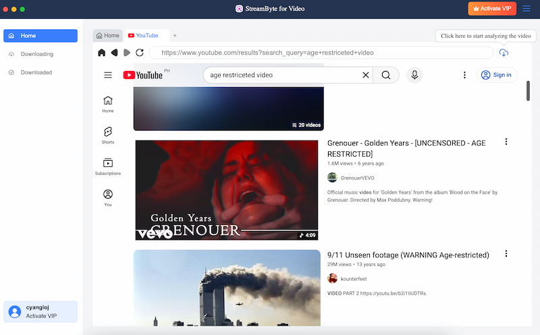Select Home in StreamByte sidebar
The image size is (540, 335).
(40, 36)
